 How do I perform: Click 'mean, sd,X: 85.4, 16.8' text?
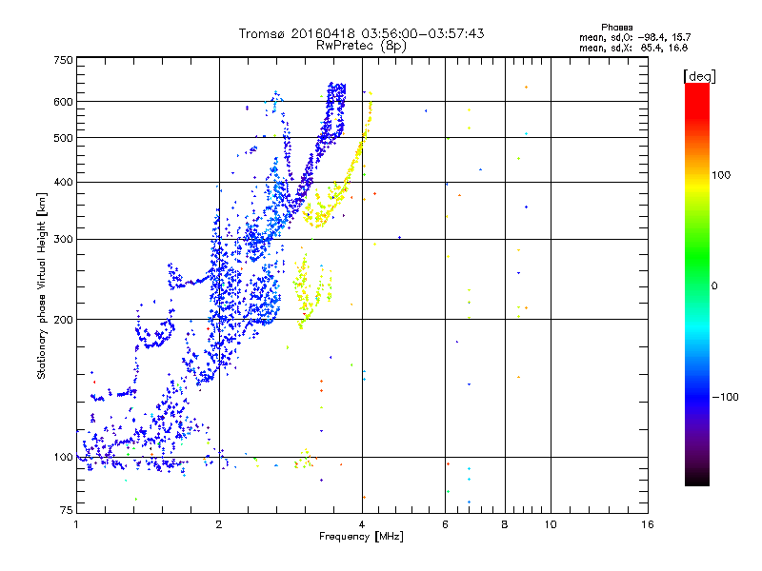click(633, 48)
